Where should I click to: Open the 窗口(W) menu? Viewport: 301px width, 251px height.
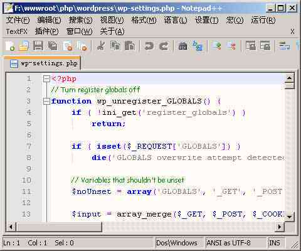tap(79, 31)
